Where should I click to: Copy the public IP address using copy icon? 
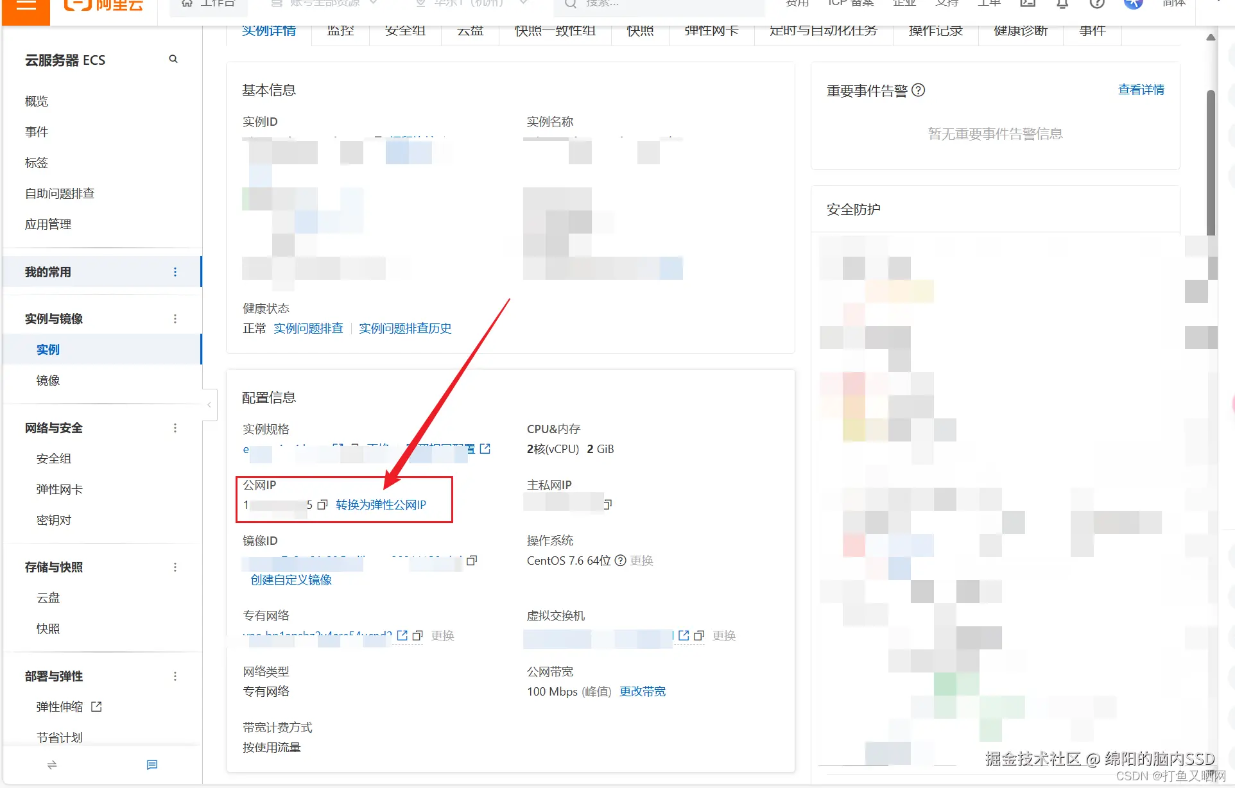point(322,505)
